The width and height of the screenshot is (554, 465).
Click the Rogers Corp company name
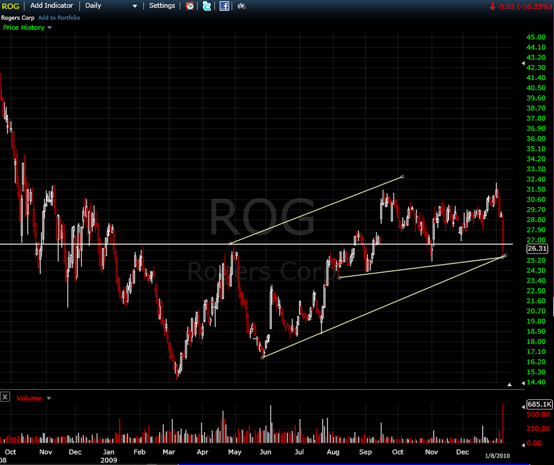[17, 17]
